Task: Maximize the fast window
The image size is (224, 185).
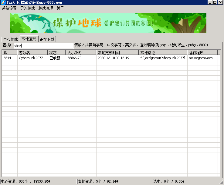Action: 215,2
